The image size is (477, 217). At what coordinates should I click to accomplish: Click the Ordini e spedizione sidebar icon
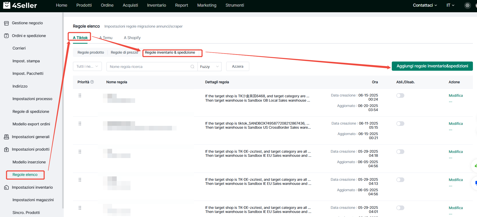[x=6, y=36]
